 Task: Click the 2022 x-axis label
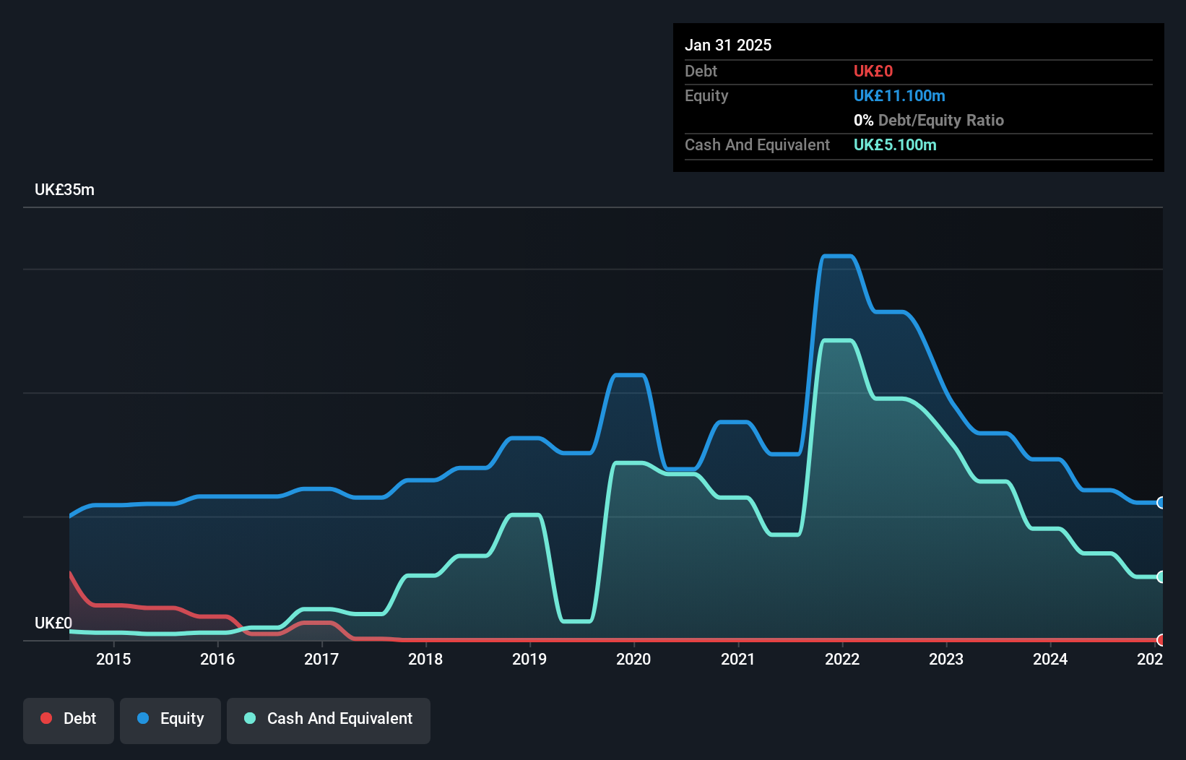(842, 659)
